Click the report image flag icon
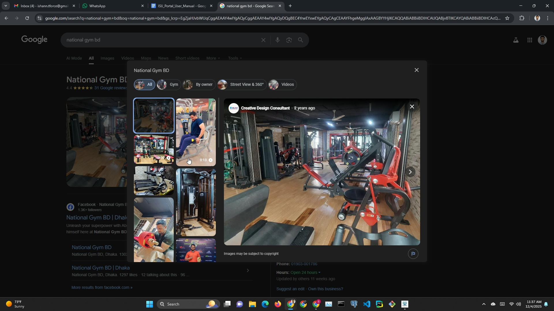This screenshot has height=311, width=554. [x=413, y=254]
